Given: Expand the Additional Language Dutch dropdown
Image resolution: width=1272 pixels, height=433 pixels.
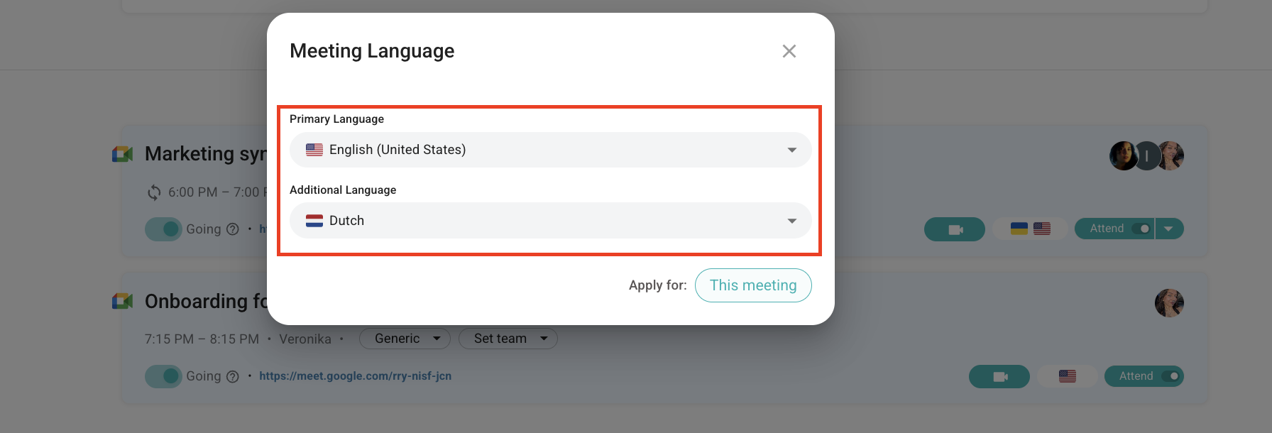Looking at the screenshot, I should 550,221.
